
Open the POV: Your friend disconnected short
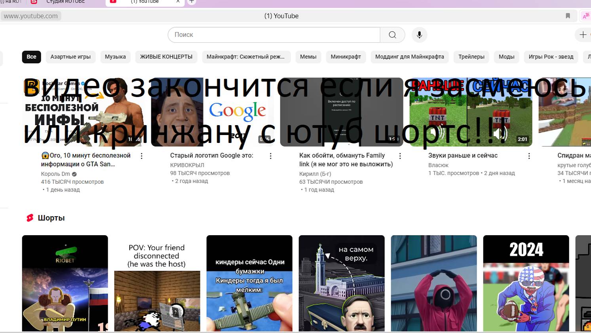click(x=157, y=283)
